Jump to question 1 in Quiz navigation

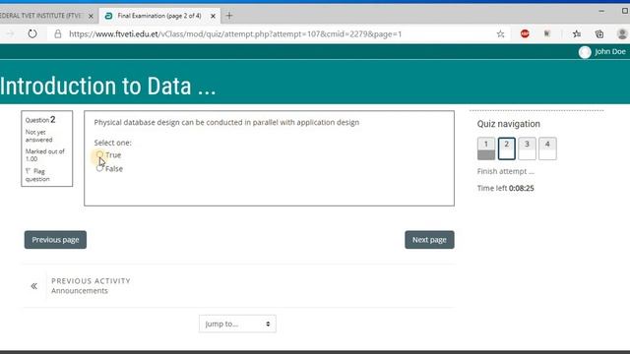486,148
